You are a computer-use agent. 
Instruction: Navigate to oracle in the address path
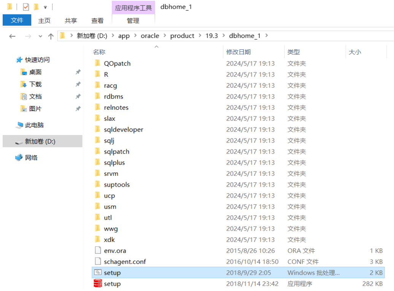tap(150, 36)
